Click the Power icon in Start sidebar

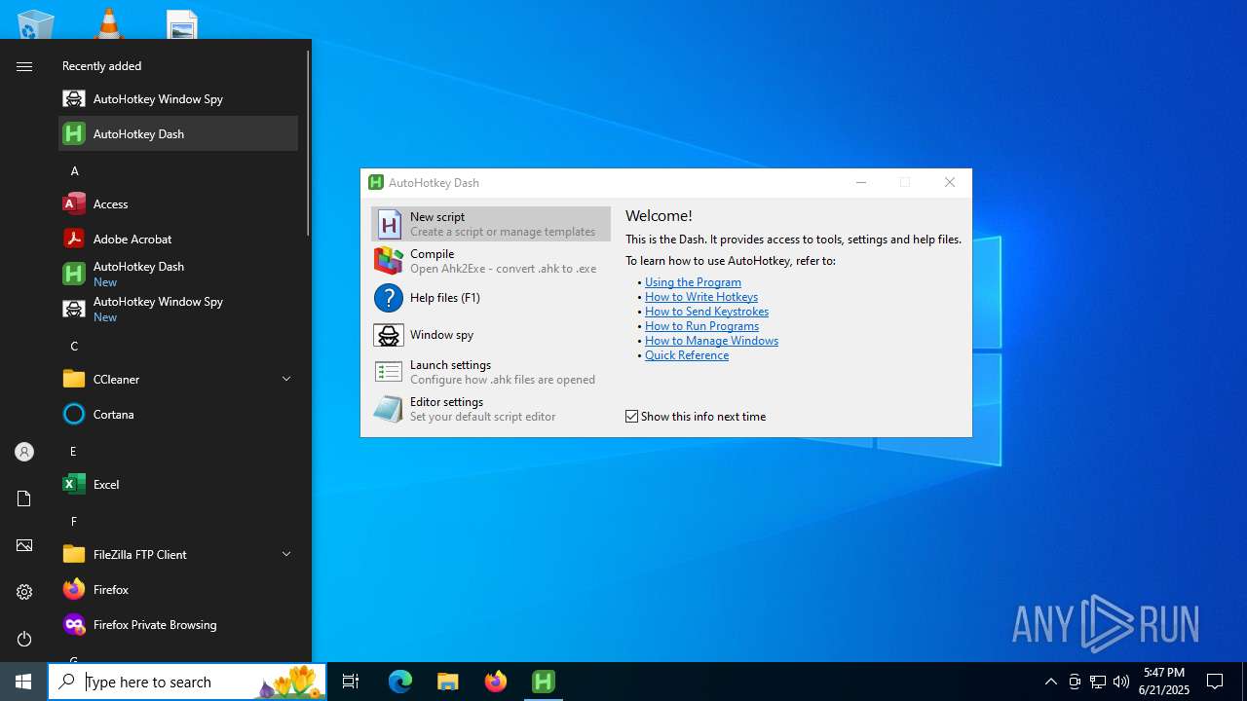[24, 639]
